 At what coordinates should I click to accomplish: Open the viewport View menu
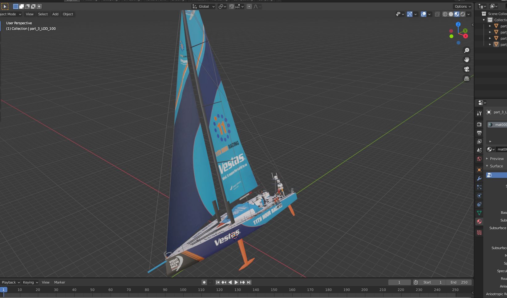(x=30, y=14)
